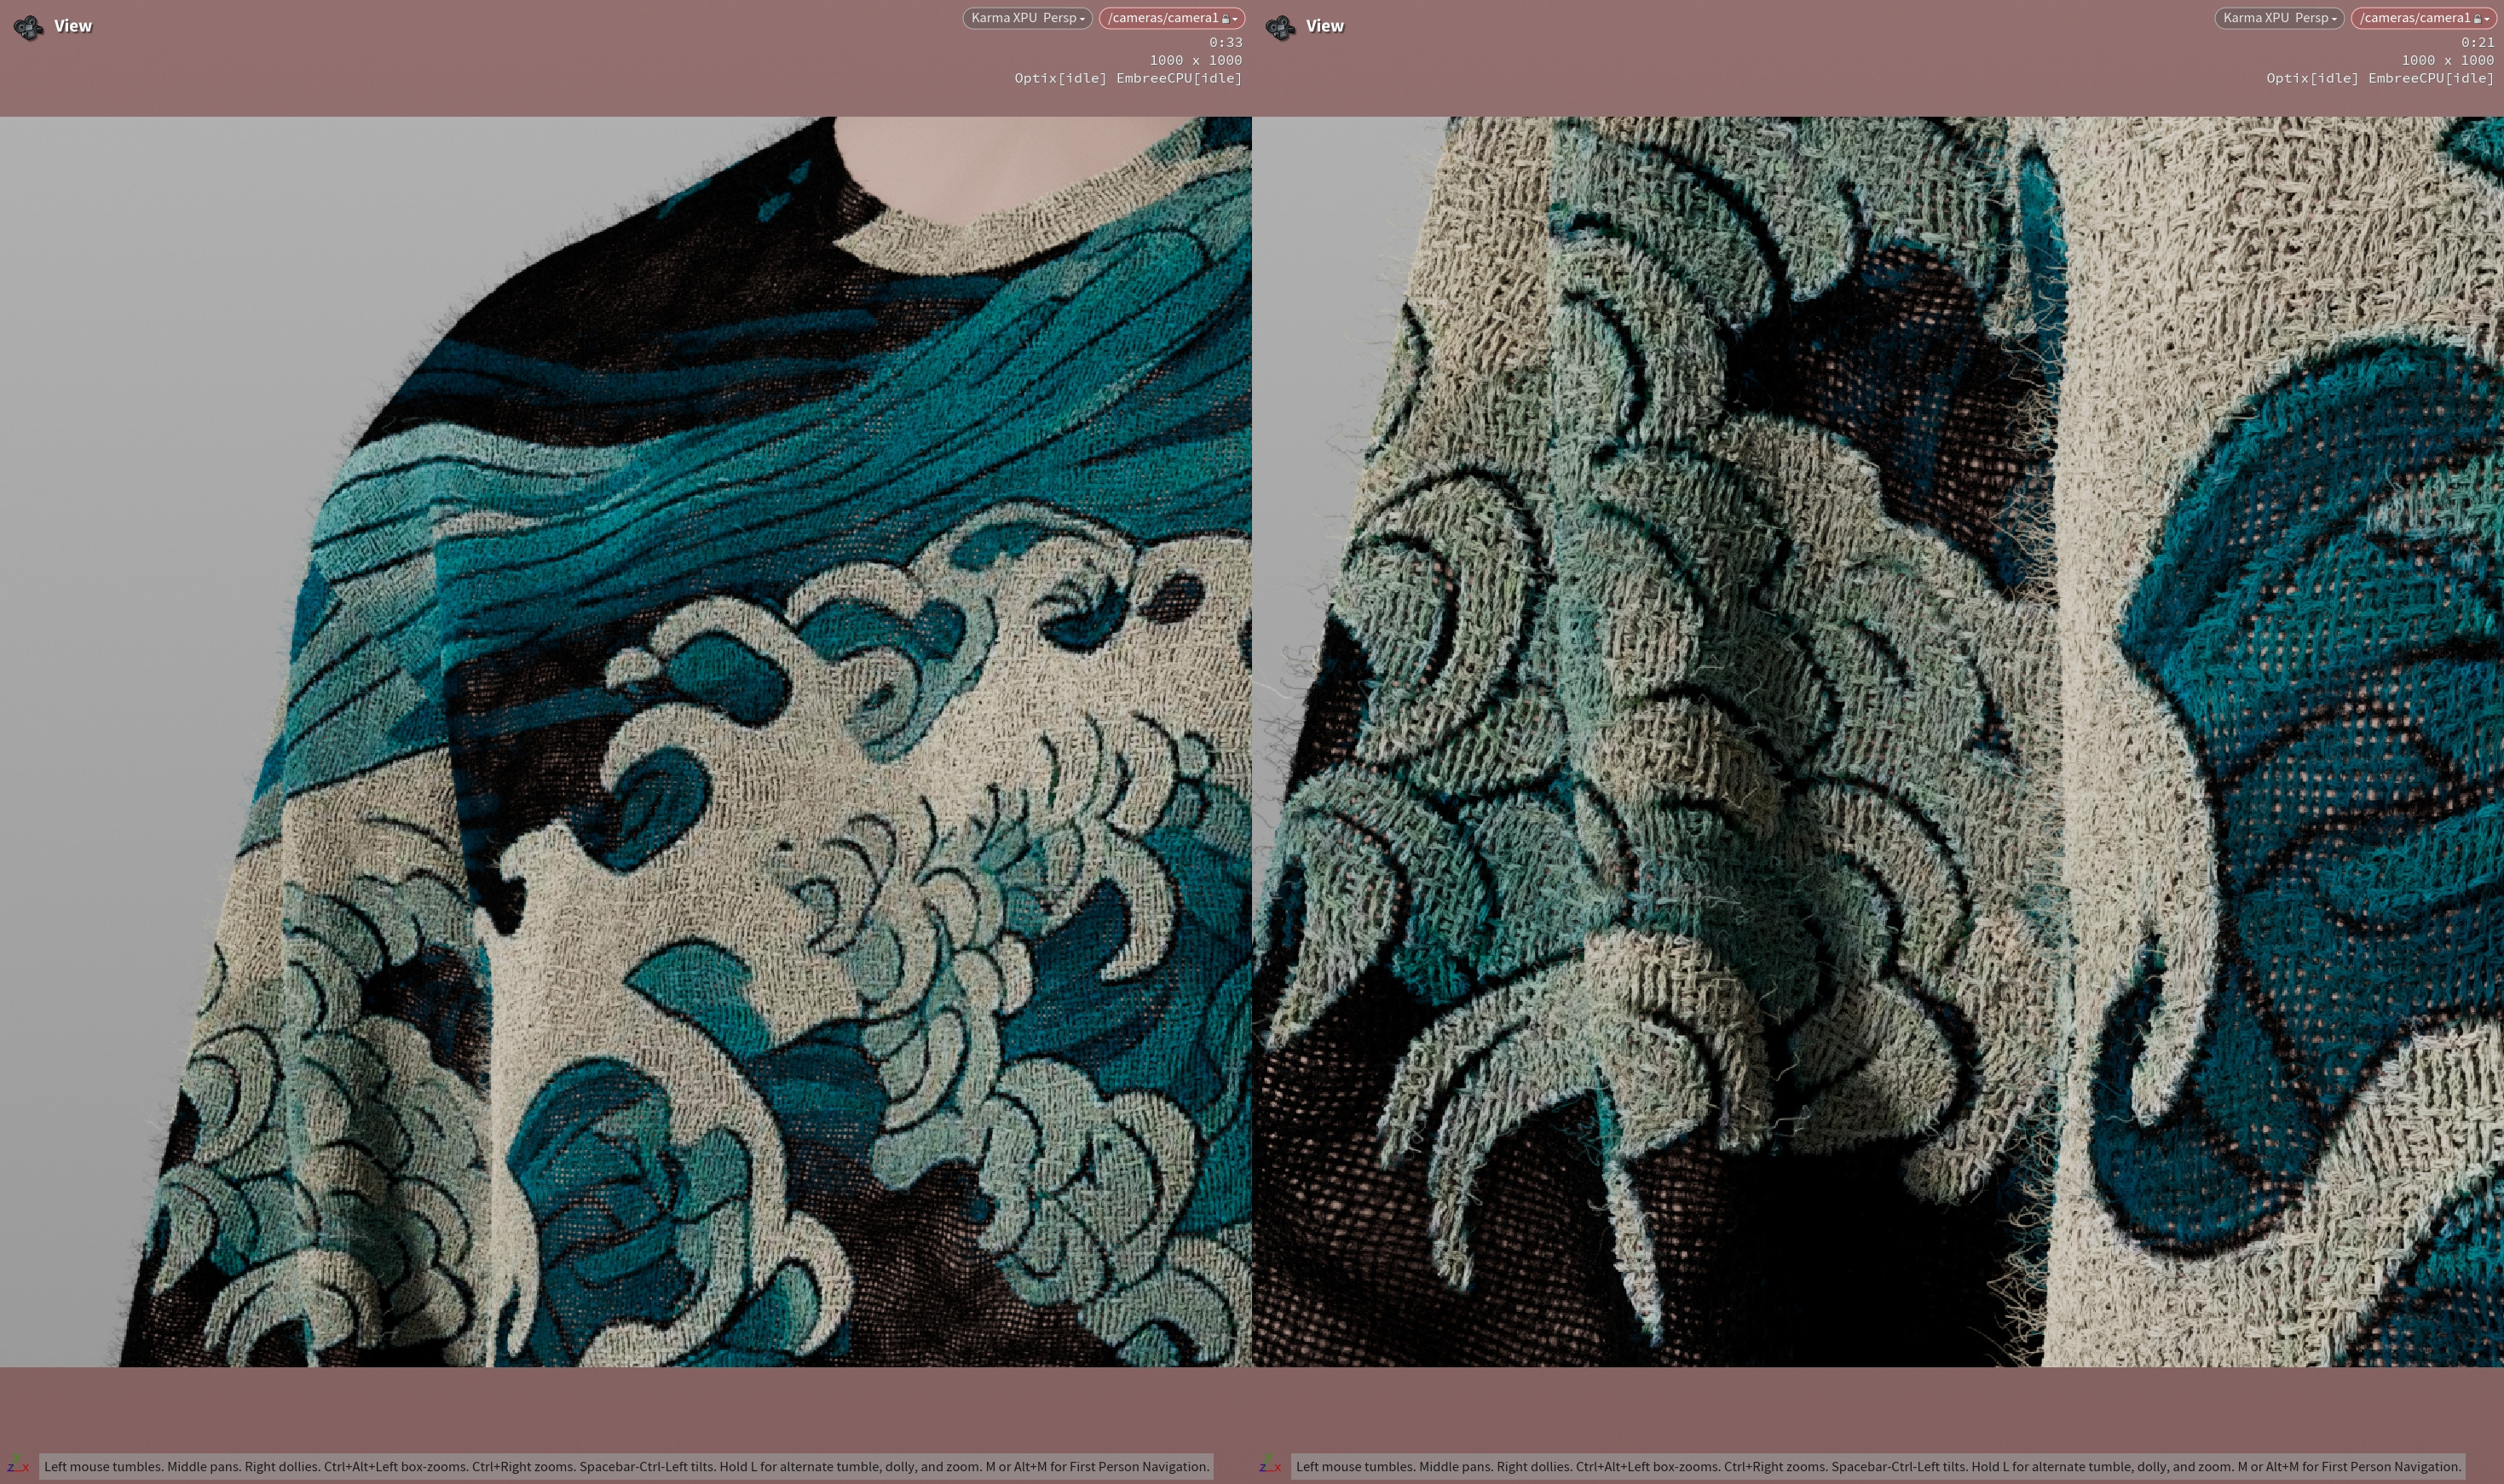Toggle the camera lock in right viewport

2477,19
